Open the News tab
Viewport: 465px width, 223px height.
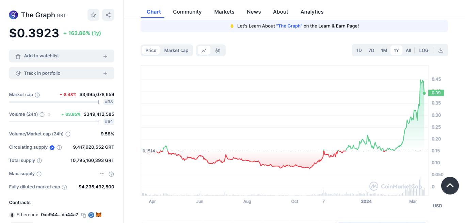click(254, 12)
